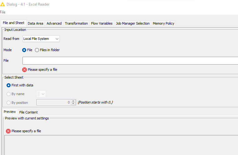The width and height of the screenshot is (238, 155).
Task: Increase the By position spinner value
Action: coord(73,101)
